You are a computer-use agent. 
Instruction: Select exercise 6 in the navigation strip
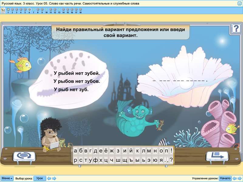[29, 9]
